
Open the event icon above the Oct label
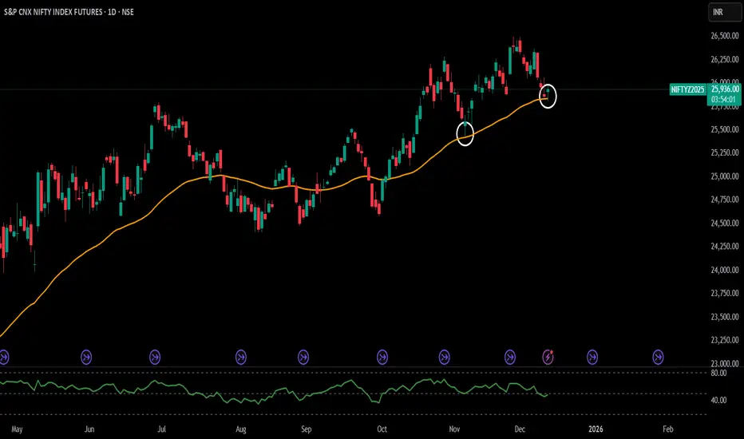382,357
